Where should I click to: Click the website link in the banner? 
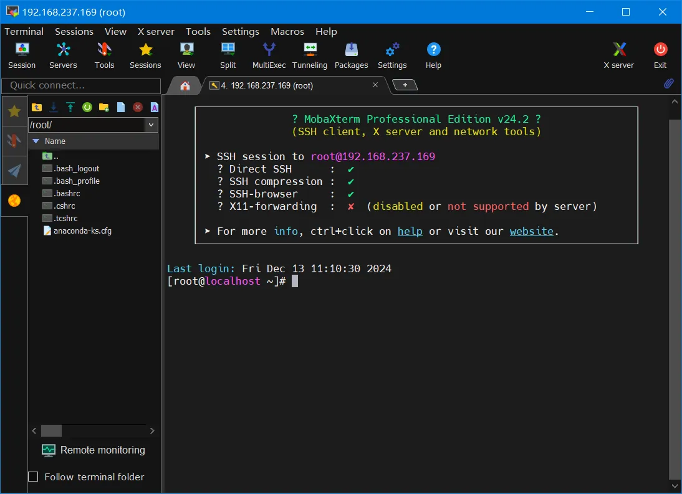pos(532,231)
